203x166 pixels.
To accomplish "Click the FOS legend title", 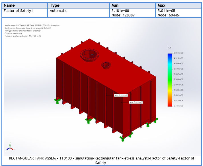I will click(x=169, y=48).
